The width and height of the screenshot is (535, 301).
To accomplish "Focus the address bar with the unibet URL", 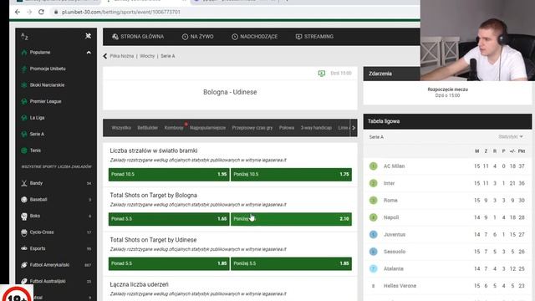I will point(120,12).
